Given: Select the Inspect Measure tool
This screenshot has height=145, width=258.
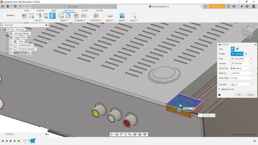Looking at the screenshot, I should (x=110, y=16).
